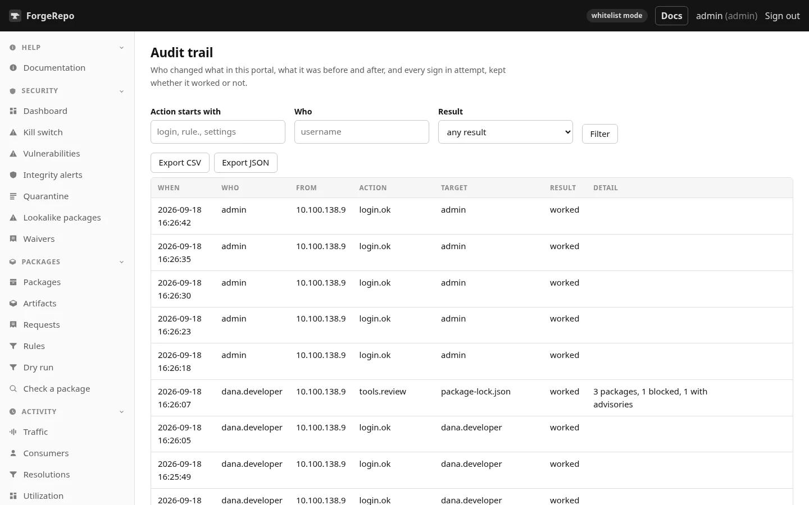Click the Rules funnel icon
Image resolution: width=809 pixels, height=505 pixels.
tap(13, 346)
